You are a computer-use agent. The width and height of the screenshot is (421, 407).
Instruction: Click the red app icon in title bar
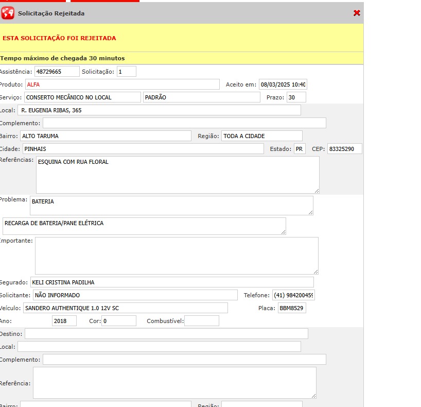8,13
